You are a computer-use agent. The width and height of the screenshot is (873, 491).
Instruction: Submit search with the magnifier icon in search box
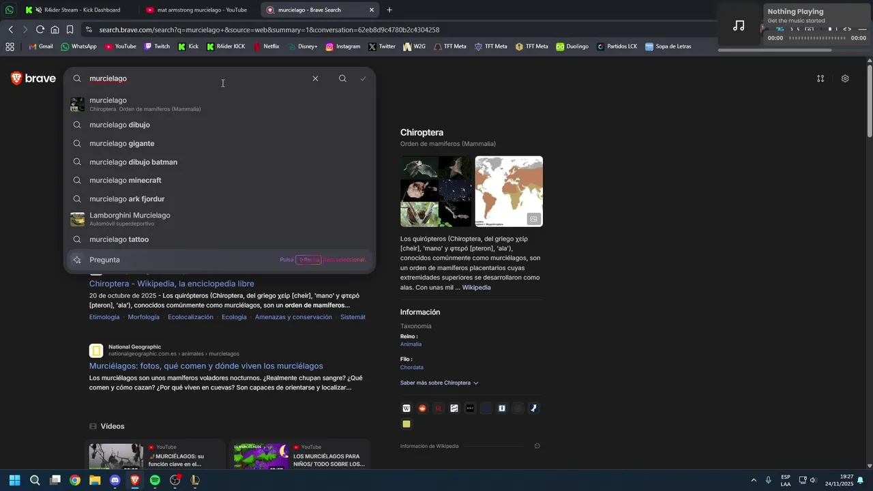pyautogui.click(x=342, y=78)
